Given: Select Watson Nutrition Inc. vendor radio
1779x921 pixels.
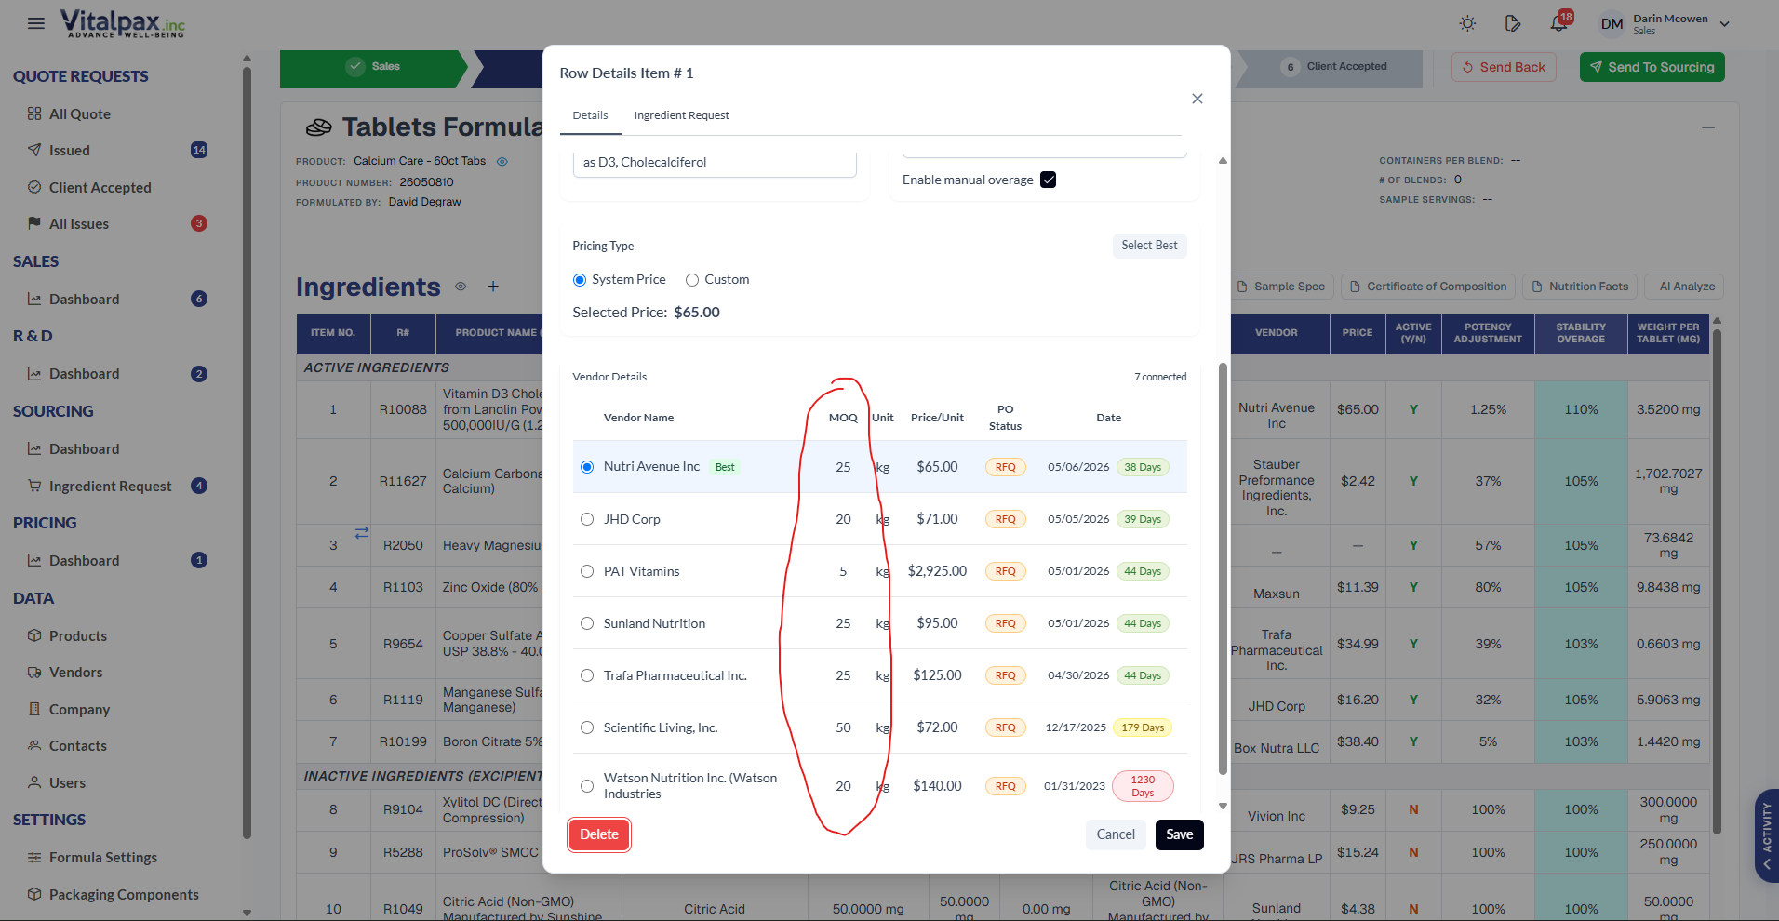Looking at the screenshot, I should coord(587,786).
